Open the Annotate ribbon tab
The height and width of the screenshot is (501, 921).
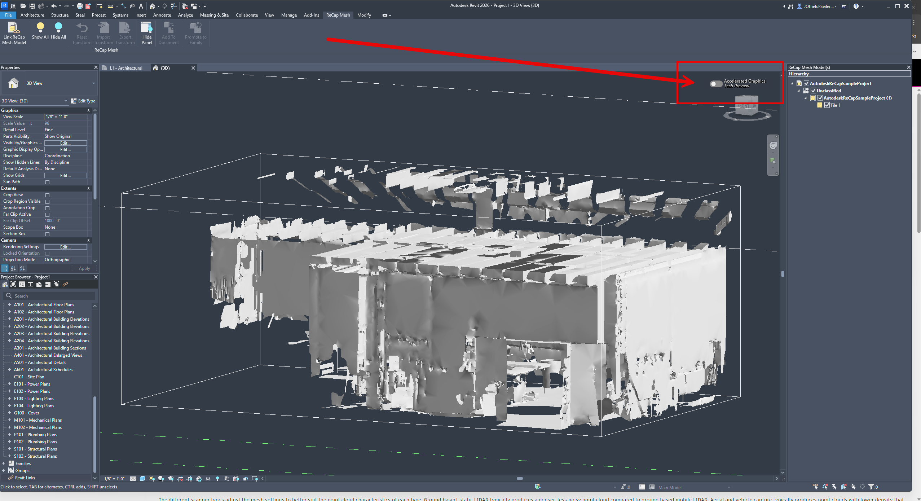point(162,15)
